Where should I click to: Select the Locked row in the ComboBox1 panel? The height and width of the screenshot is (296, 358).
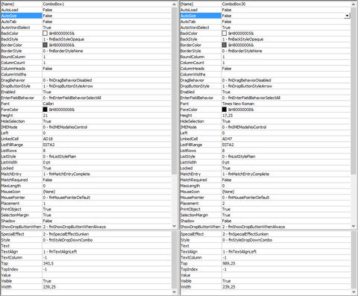tap(86, 169)
